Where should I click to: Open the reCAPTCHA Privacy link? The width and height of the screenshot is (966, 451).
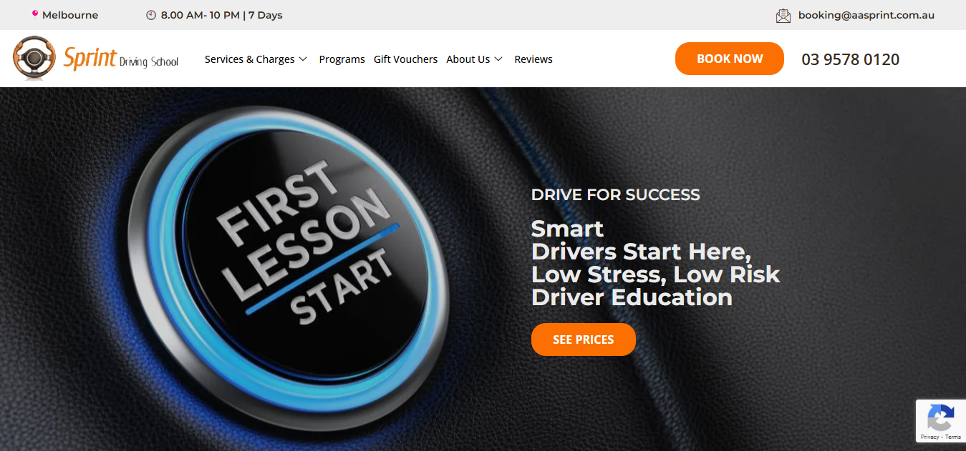(929, 437)
